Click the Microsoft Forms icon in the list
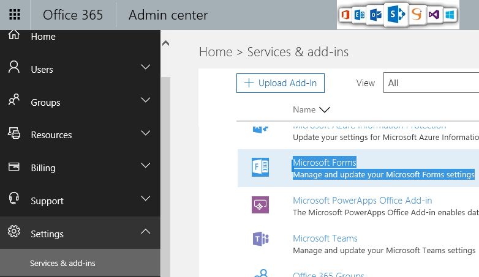The image size is (479, 277). click(260, 168)
